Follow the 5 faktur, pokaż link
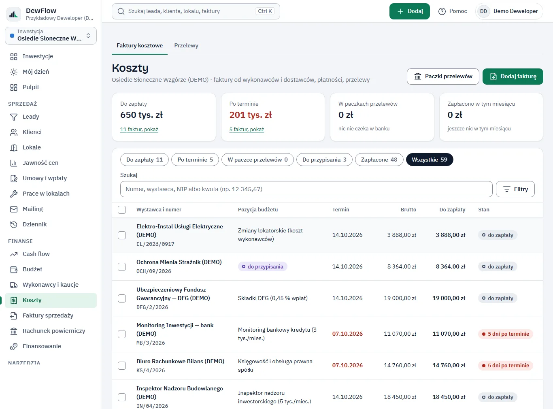The height and width of the screenshot is (409, 553). coord(247,130)
